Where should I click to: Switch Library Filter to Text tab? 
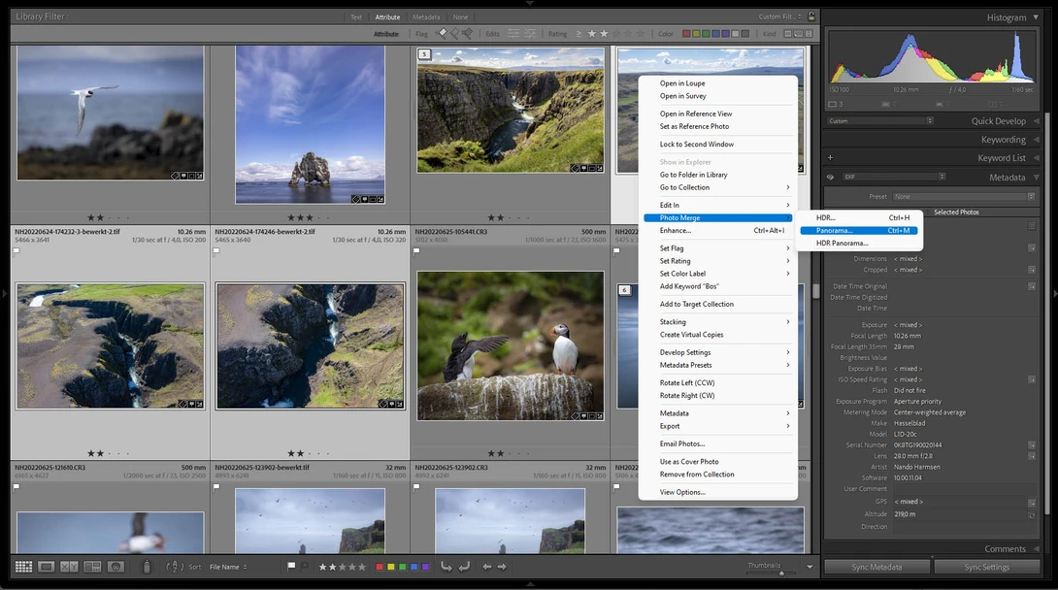point(355,16)
